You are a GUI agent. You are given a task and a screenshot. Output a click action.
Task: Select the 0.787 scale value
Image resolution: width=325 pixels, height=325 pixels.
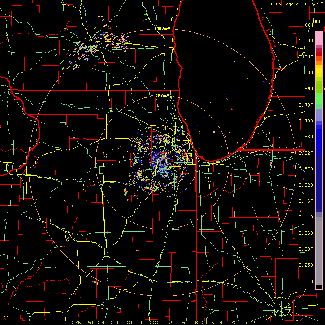click(x=306, y=105)
